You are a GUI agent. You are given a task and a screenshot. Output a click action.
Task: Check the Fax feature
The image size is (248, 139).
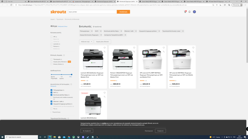click(51, 109)
